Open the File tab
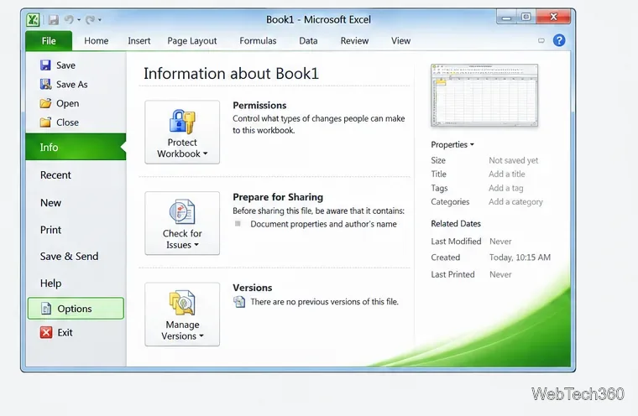The width and height of the screenshot is (638, 416). click(x=49, y=40)
